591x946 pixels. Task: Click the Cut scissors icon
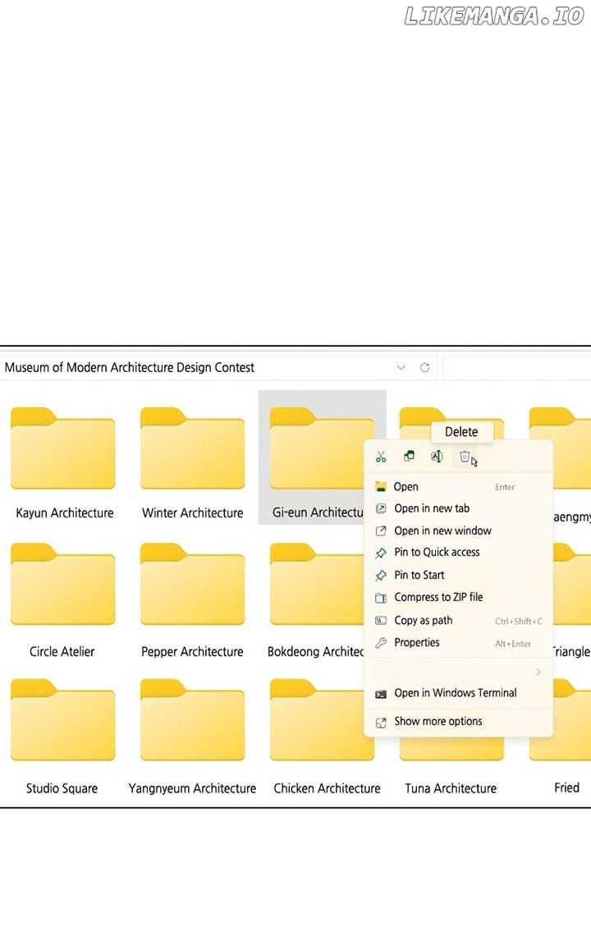[381, 457]
